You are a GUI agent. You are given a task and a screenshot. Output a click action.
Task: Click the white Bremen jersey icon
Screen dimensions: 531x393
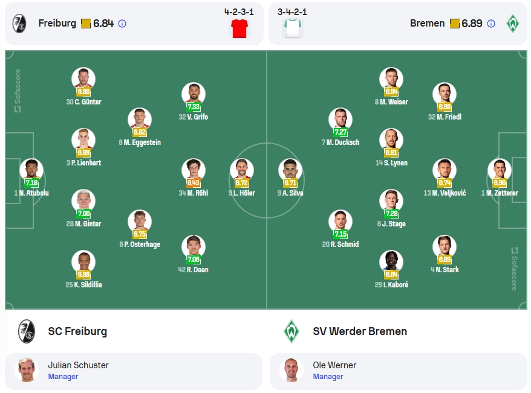(x=293, y=28)
